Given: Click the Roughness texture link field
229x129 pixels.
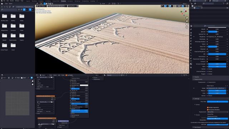Looking at the screenshot, I should [x=217, y=37].
